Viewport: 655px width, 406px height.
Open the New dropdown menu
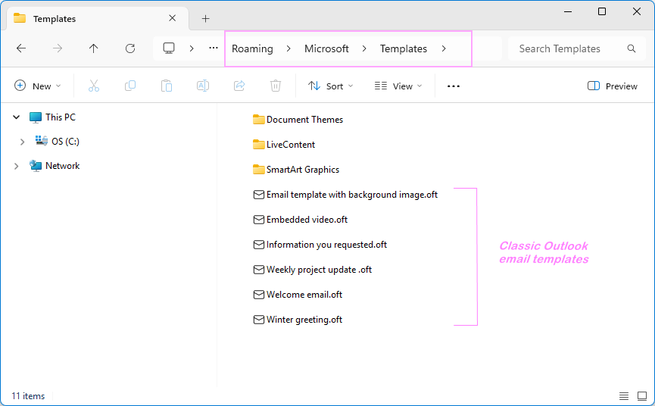click(38, 86)
